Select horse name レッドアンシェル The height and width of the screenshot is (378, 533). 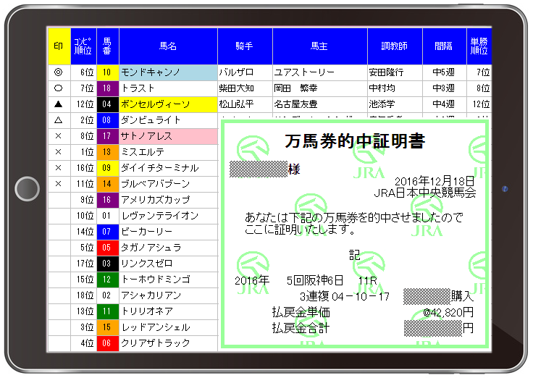[x=168, y=327]
